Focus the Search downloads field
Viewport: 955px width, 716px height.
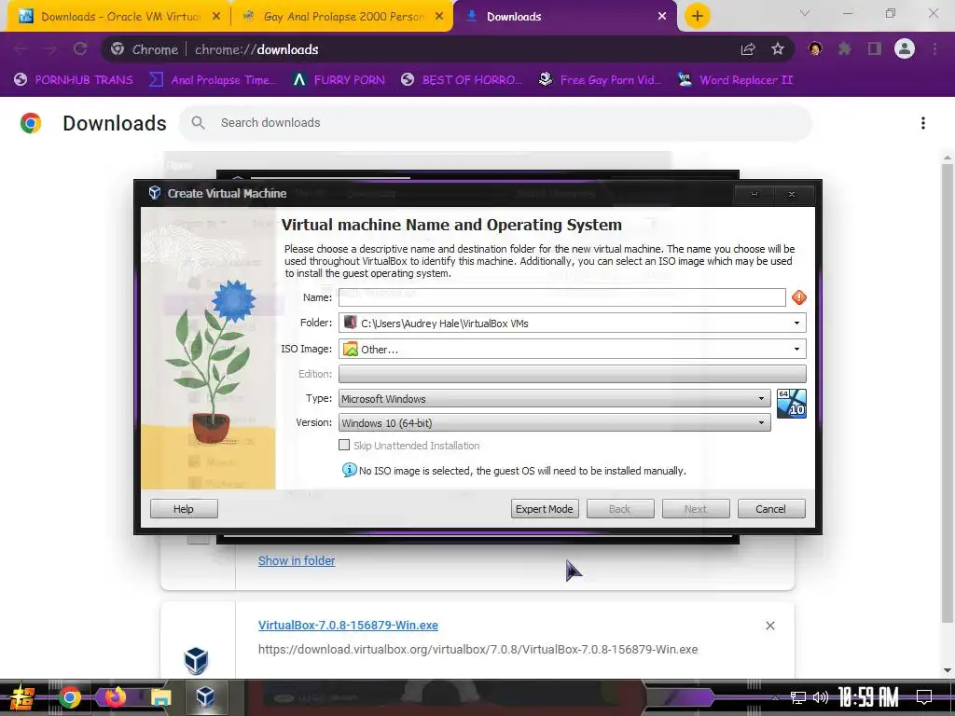[x=494, y=122]
